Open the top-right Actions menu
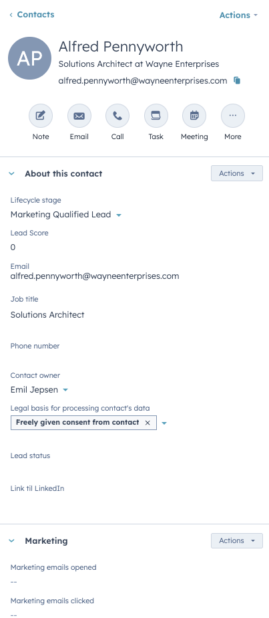 click(238, 15)
